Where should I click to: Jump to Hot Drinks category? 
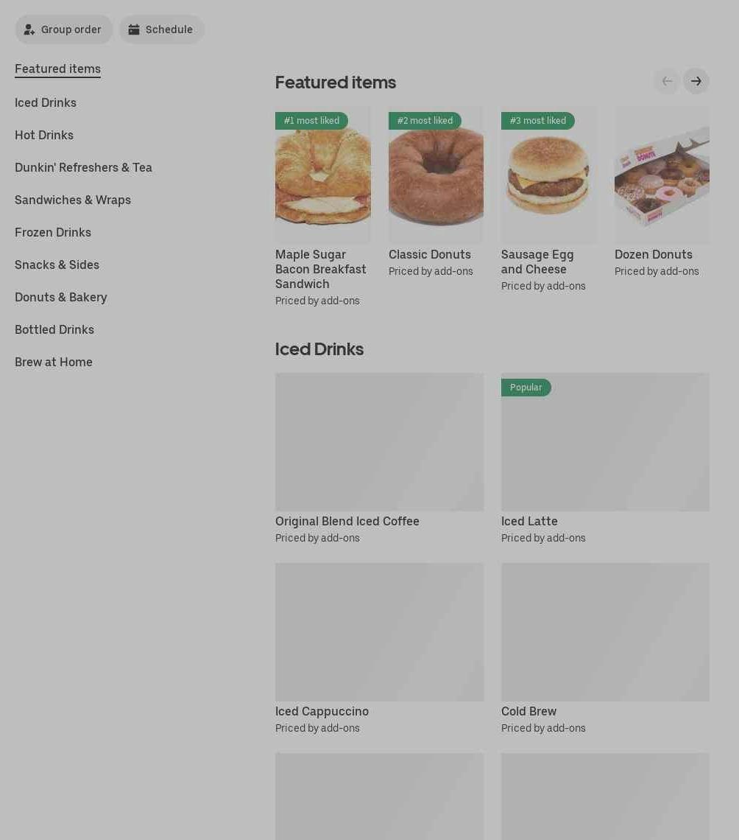pos(44,135)
